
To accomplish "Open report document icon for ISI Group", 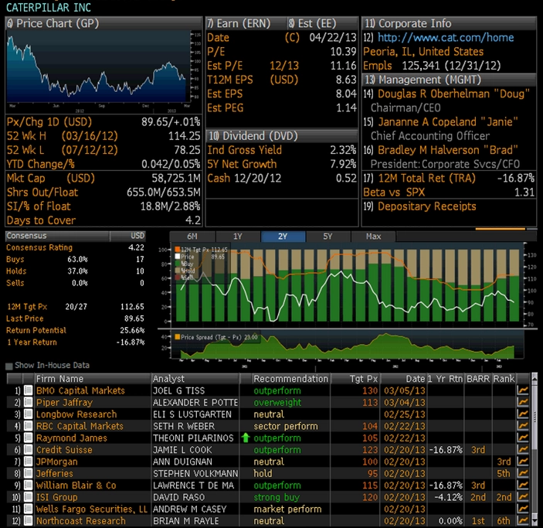I will pyautogui.click(x=28, y=497).
